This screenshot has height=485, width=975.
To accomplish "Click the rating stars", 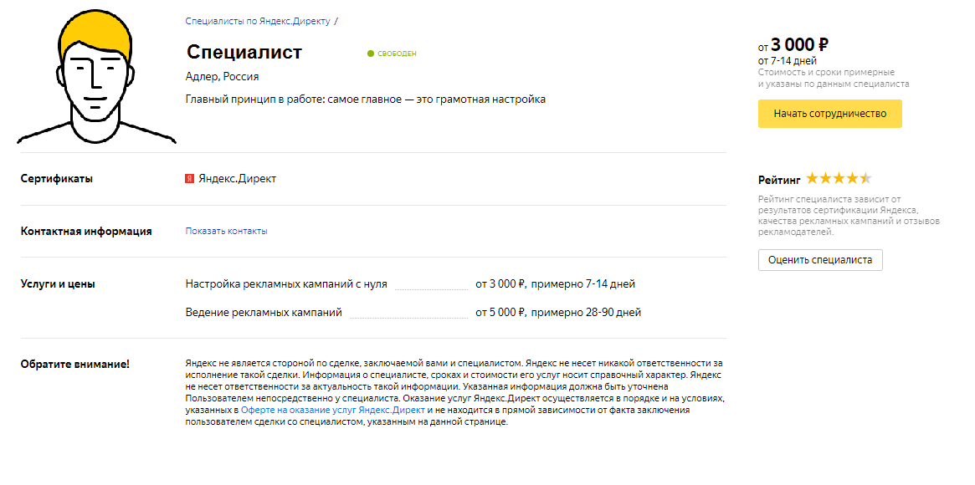I will 839,179.
